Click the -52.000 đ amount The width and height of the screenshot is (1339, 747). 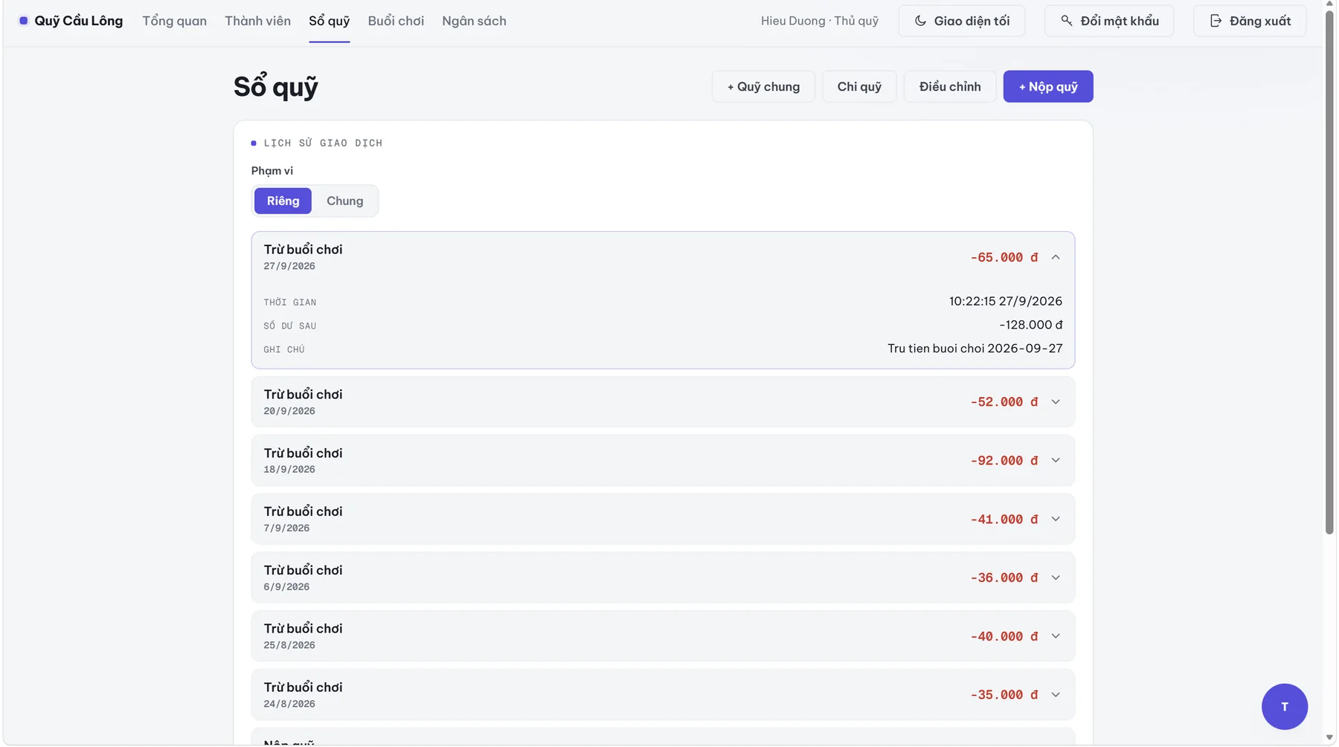(1004, 402)
